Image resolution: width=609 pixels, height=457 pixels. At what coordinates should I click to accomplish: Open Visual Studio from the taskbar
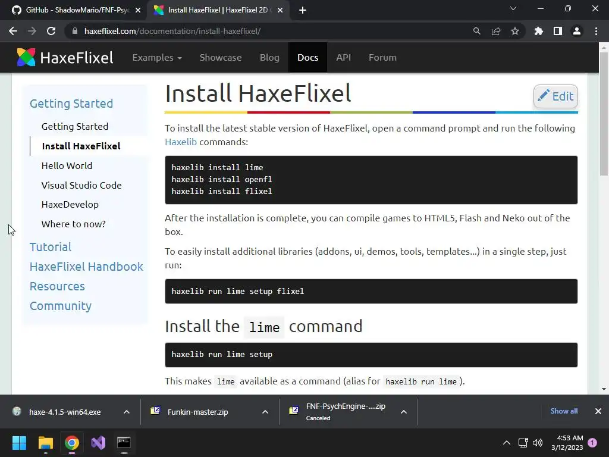[x=98, y=443]
